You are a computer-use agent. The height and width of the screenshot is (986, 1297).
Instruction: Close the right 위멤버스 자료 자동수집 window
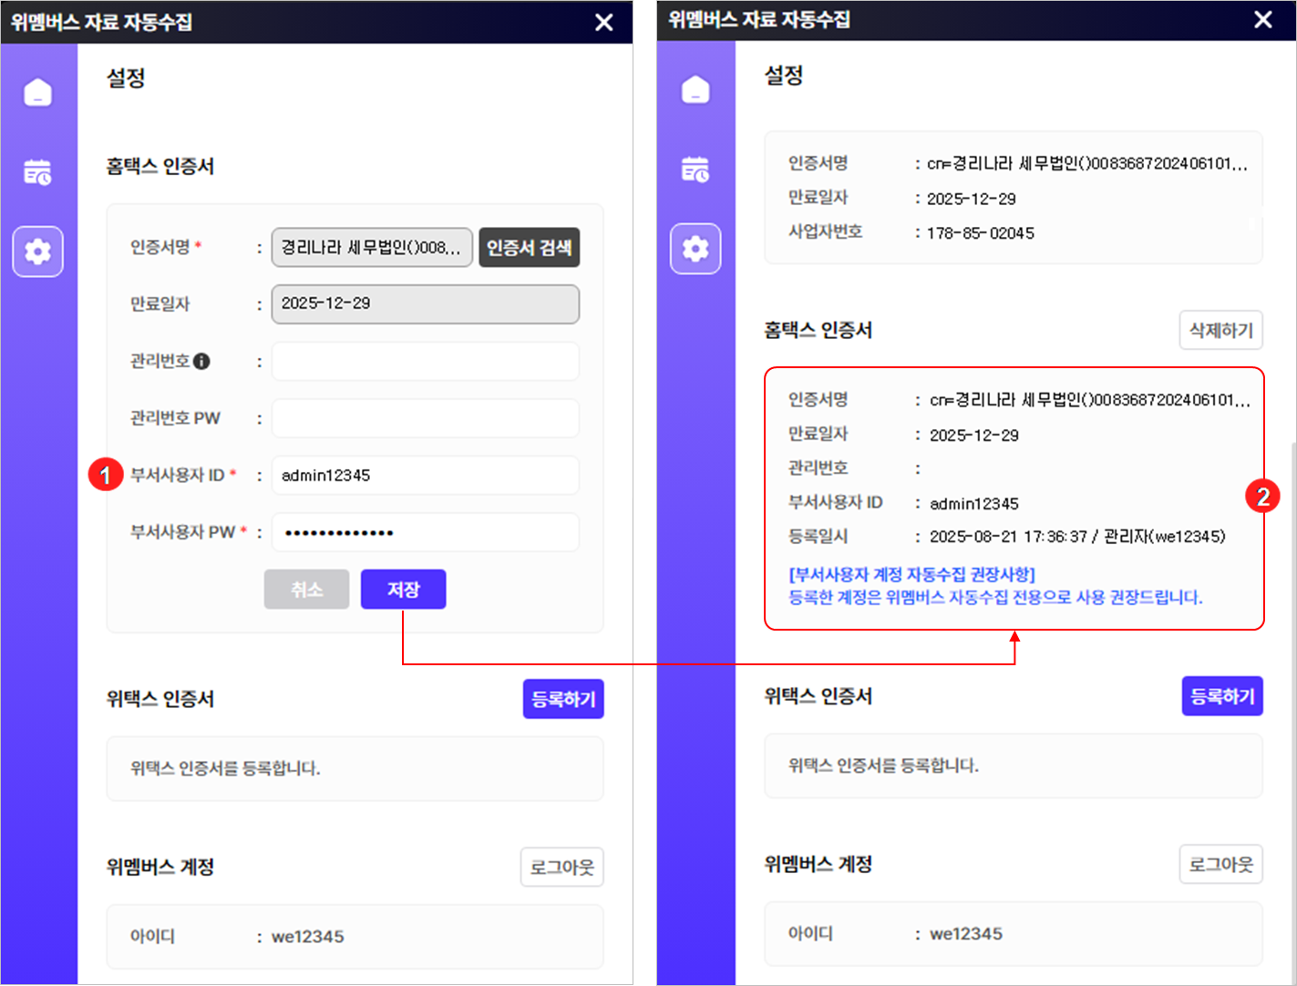(1263, 19)
